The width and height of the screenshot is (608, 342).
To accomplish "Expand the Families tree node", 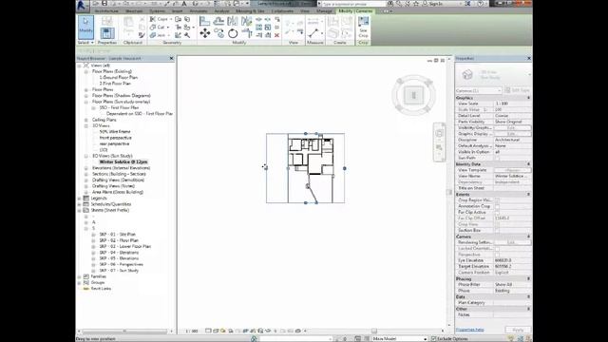I will [x=79, y=276].
